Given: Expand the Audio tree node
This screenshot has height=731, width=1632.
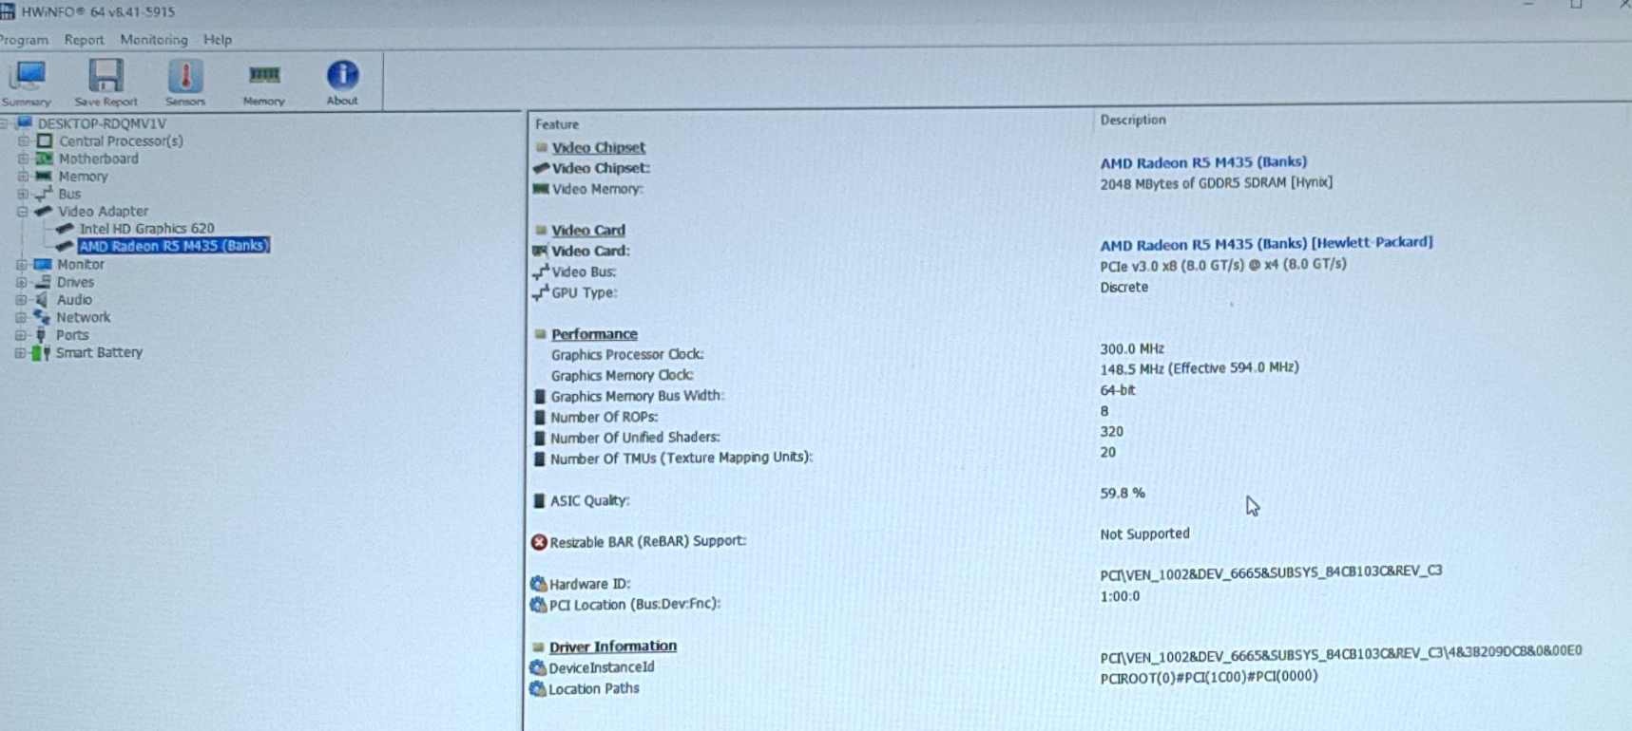Looking at the screenshot, I should click(x=21, y=299).
